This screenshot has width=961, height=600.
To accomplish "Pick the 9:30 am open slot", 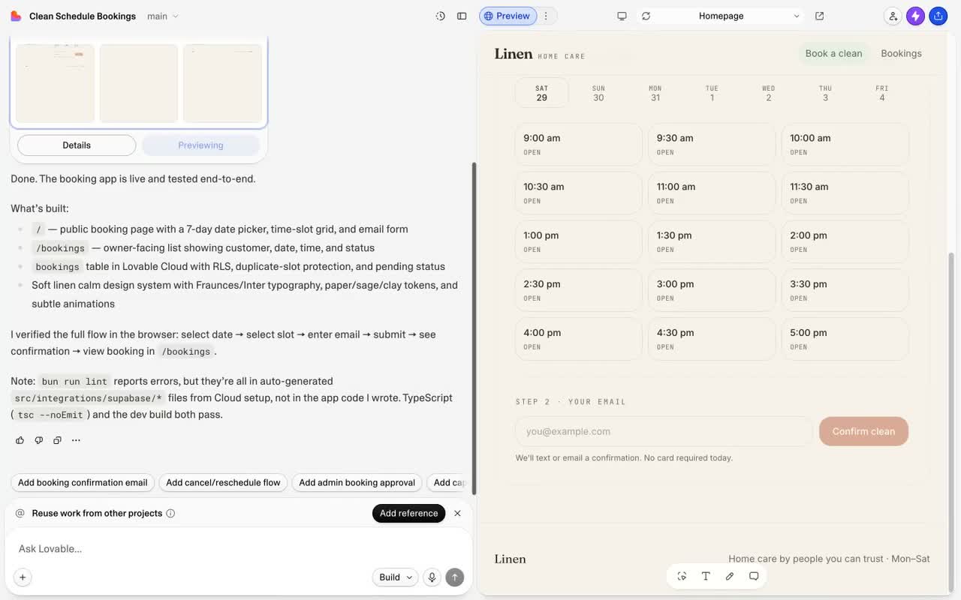I will pyautogui.click(x=712, y=144).
